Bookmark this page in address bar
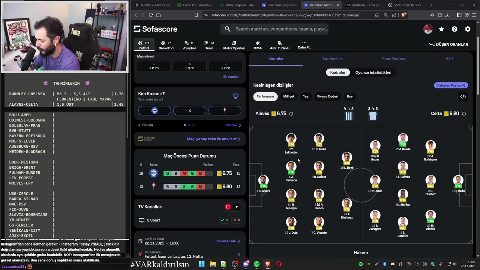Viewport: 480px width, 270px height. [196, 15]
